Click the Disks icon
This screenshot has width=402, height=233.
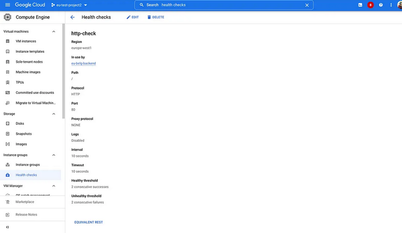click(x=8, y=123)
